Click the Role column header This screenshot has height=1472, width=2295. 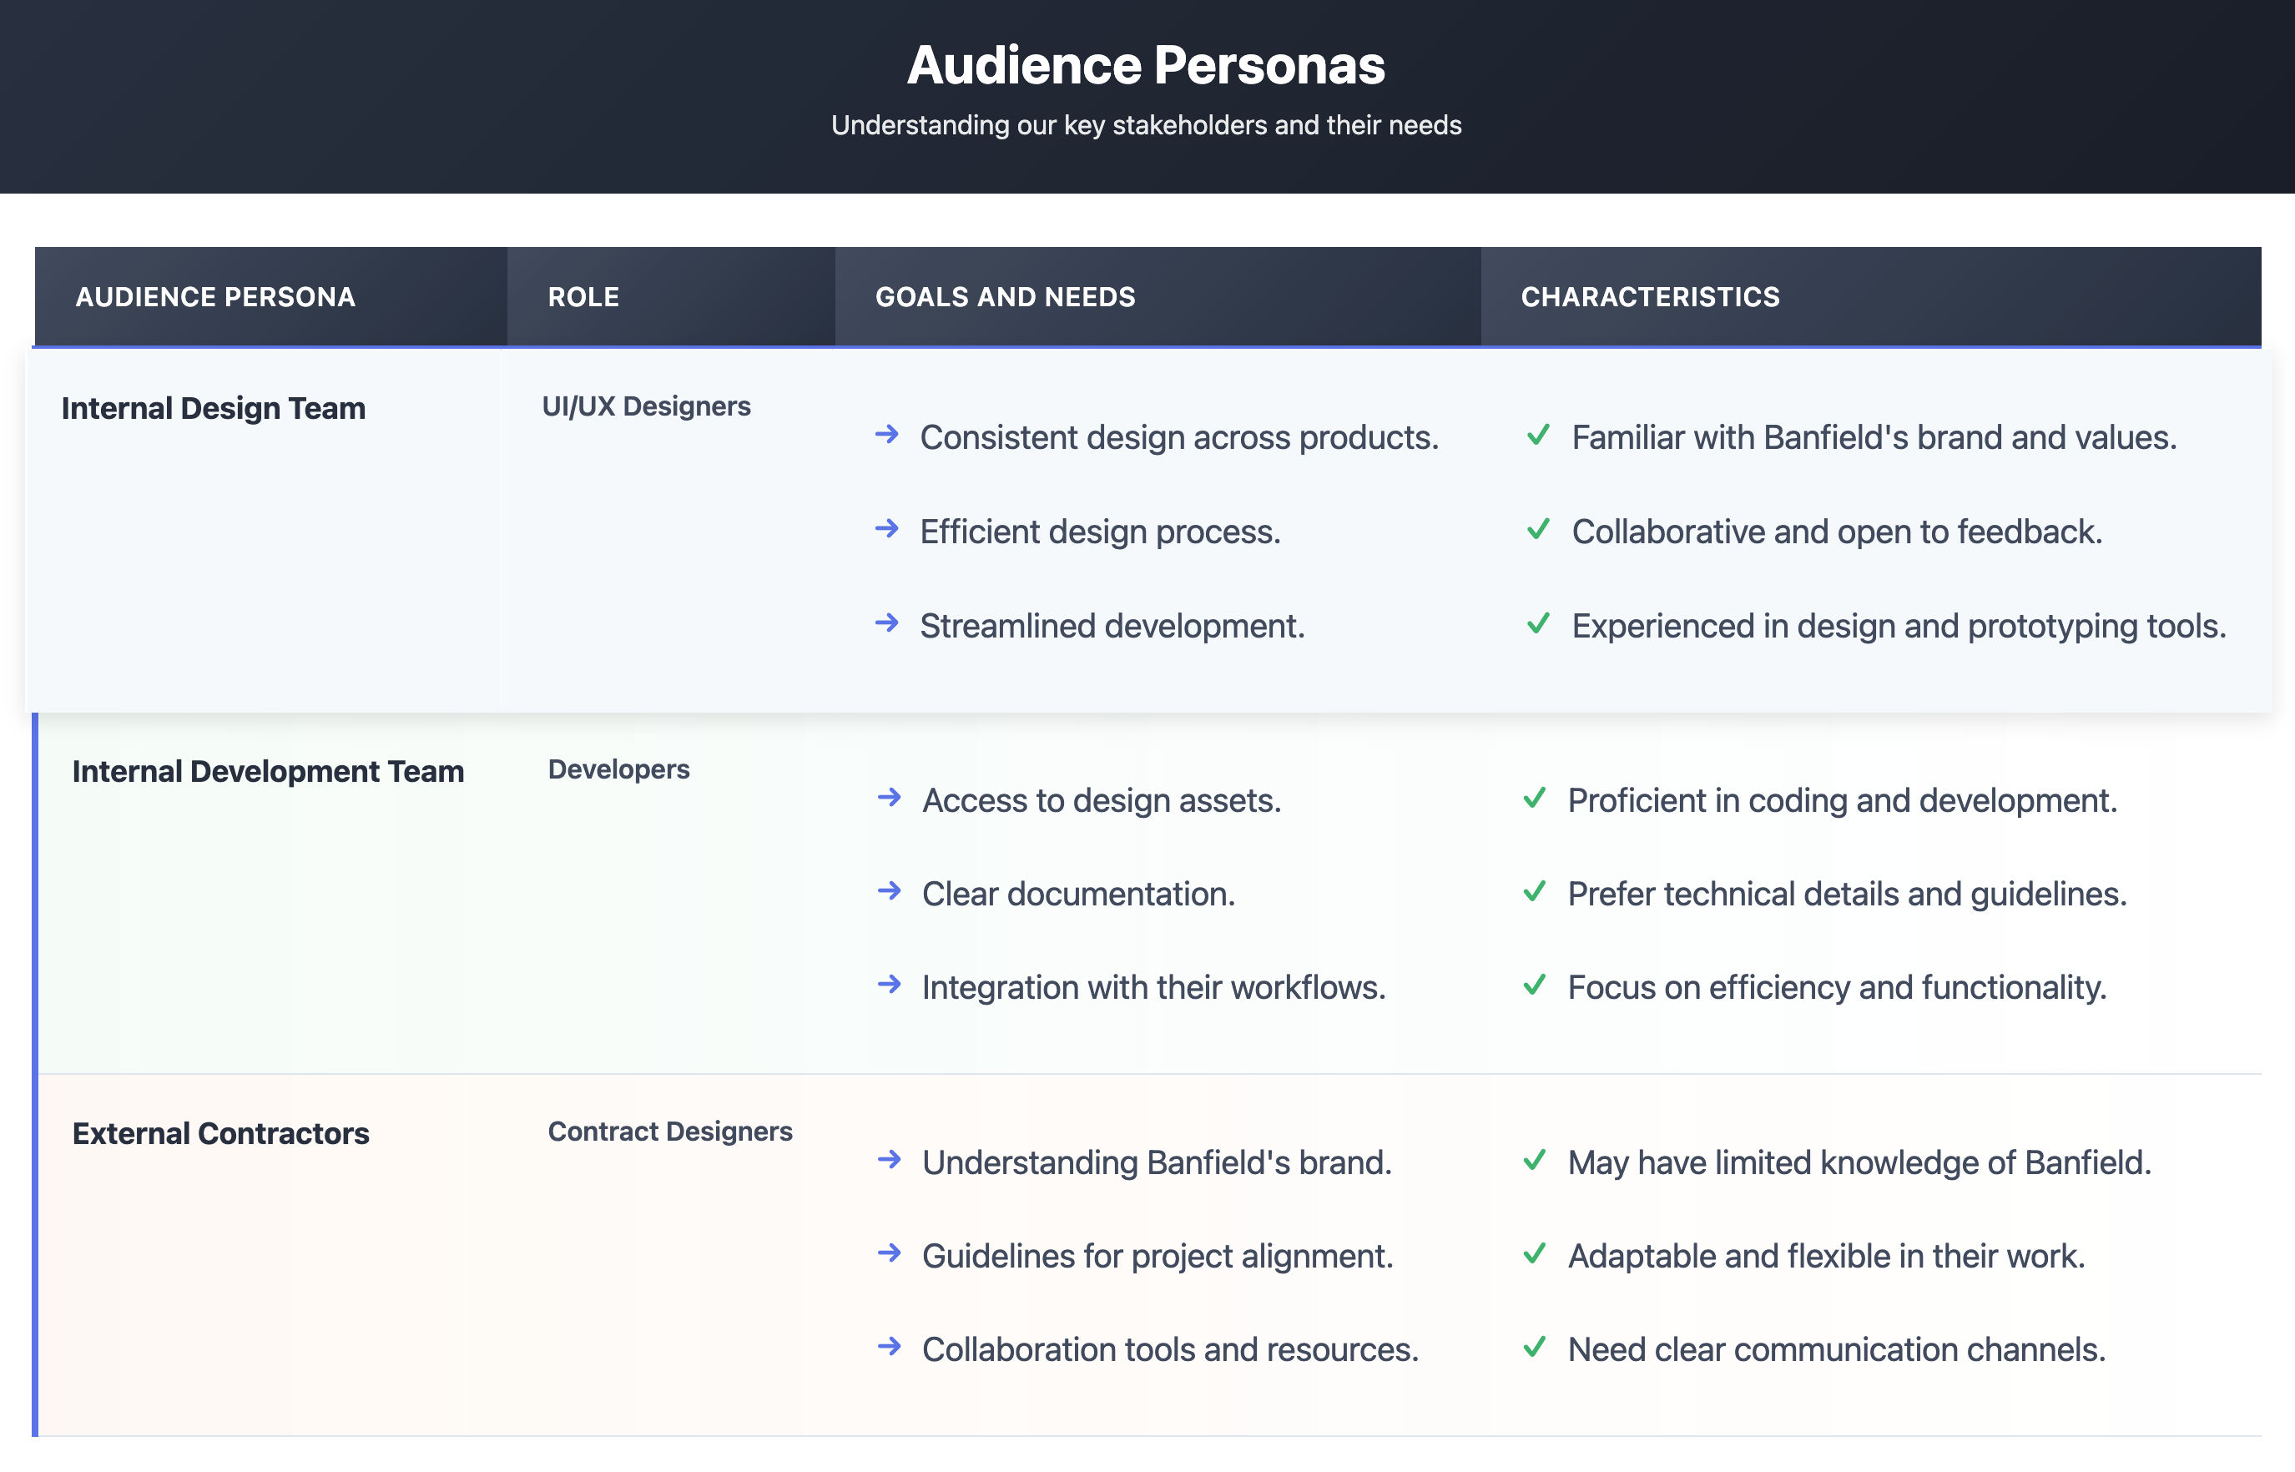click(583, 297)
